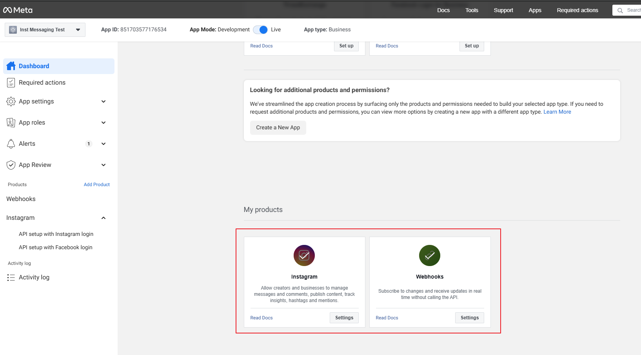This screenshot has height=355, width=641.
Task: Open Settings on the Webhooks card
Action: coord(470,318)
